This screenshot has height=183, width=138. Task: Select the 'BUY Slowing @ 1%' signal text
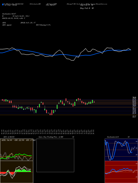pos(43,25)
